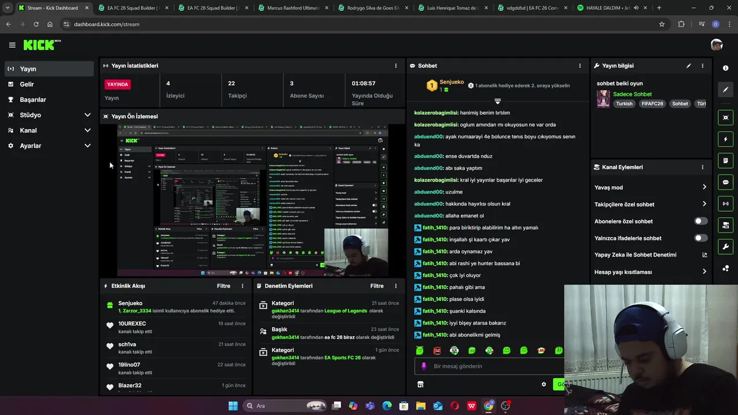Screen dimensions: 738x415
Task: Click Sadece Sohbet category link
Action: click(632, 94)
